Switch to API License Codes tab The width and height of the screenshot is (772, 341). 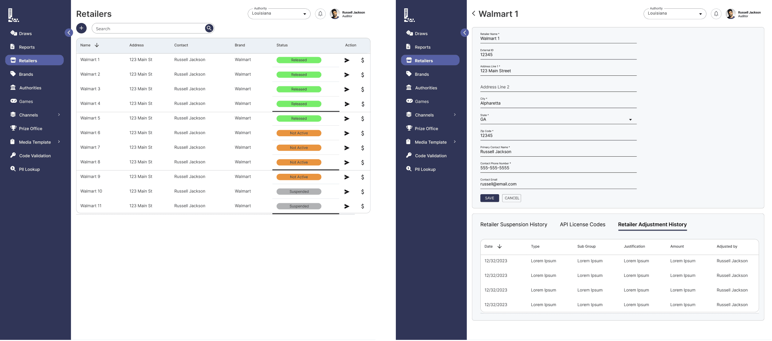coord(583,224)
